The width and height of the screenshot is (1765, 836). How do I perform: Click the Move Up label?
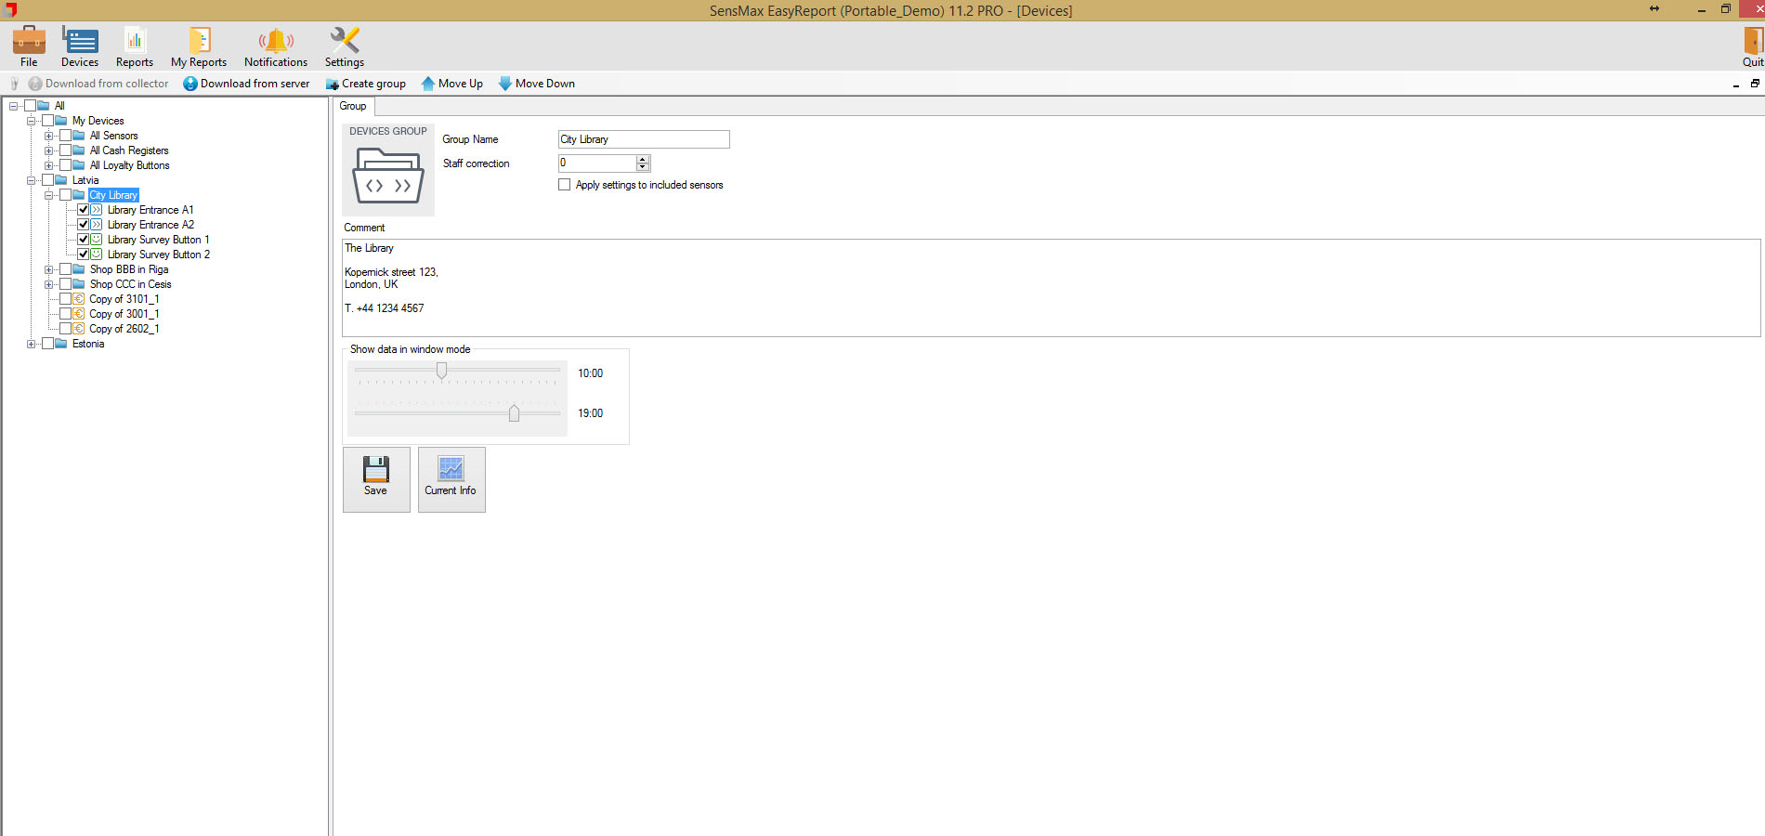[461, 84]
